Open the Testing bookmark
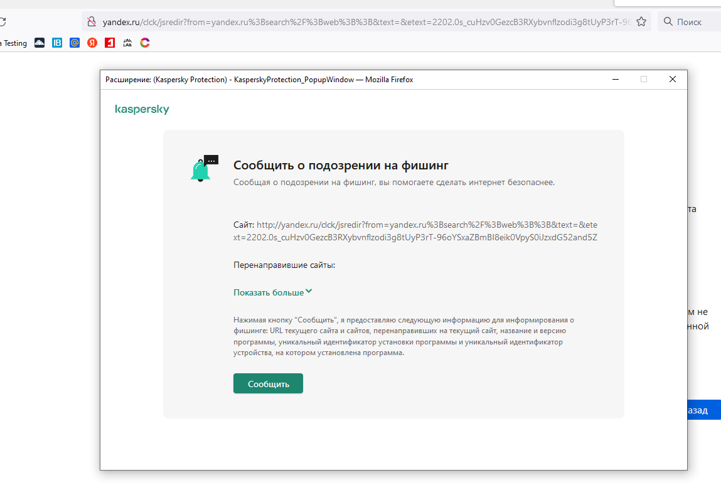The image size is (721, 490). coord(14,43)
